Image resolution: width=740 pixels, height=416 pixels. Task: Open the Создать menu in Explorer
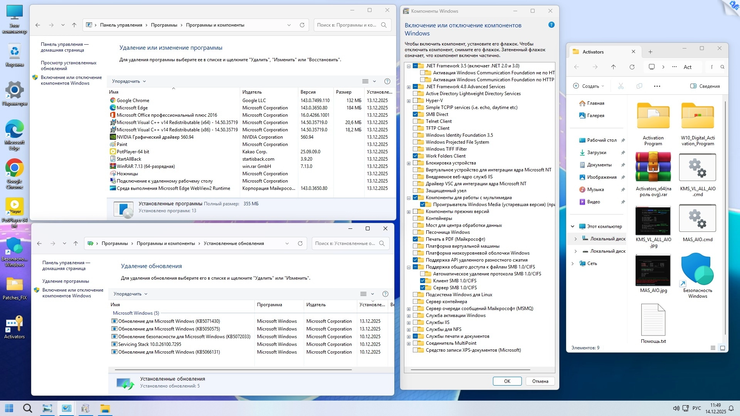589,86
